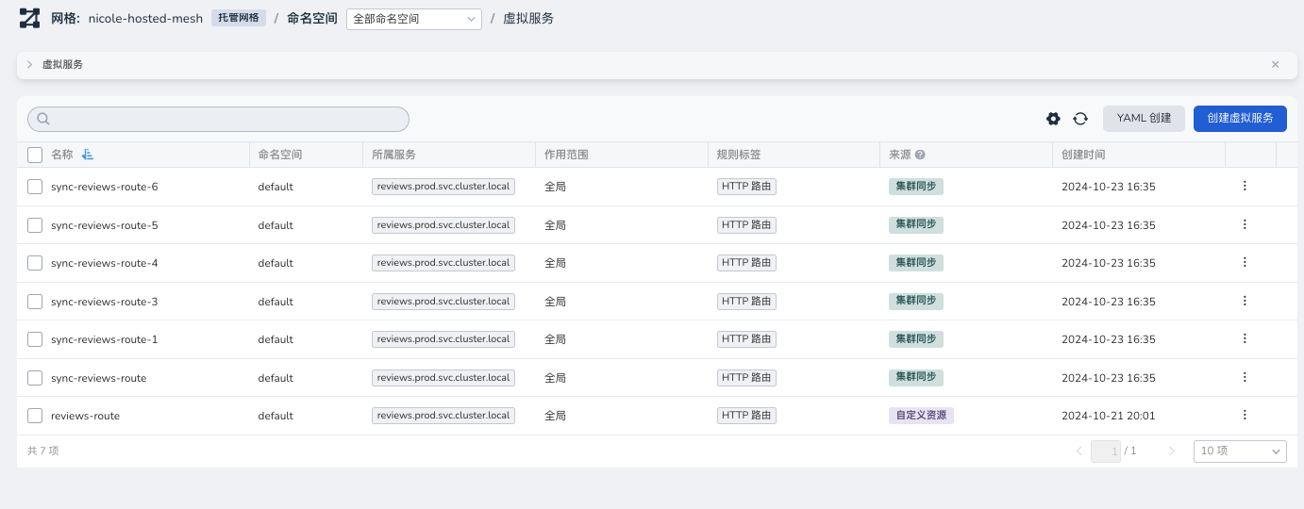Open the 10 项 page size dropdown
This screenshot has height=509, width=1304.
pos(1239,452)
